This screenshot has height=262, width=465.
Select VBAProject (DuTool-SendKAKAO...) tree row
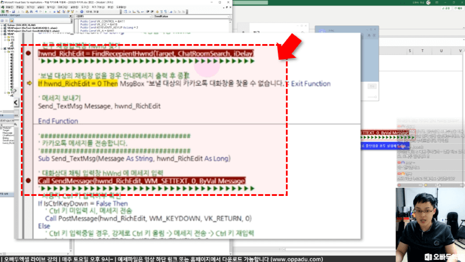33,31
